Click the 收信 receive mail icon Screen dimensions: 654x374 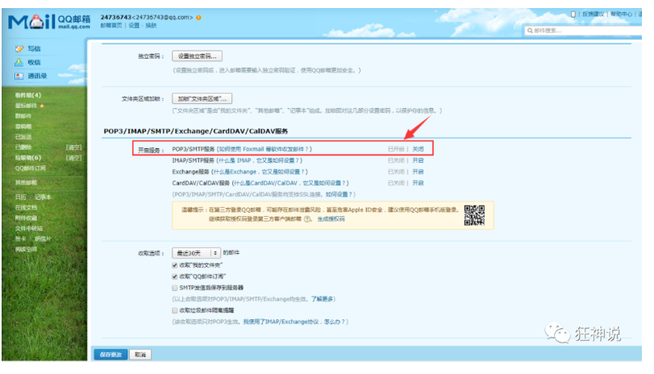point(19,62)
